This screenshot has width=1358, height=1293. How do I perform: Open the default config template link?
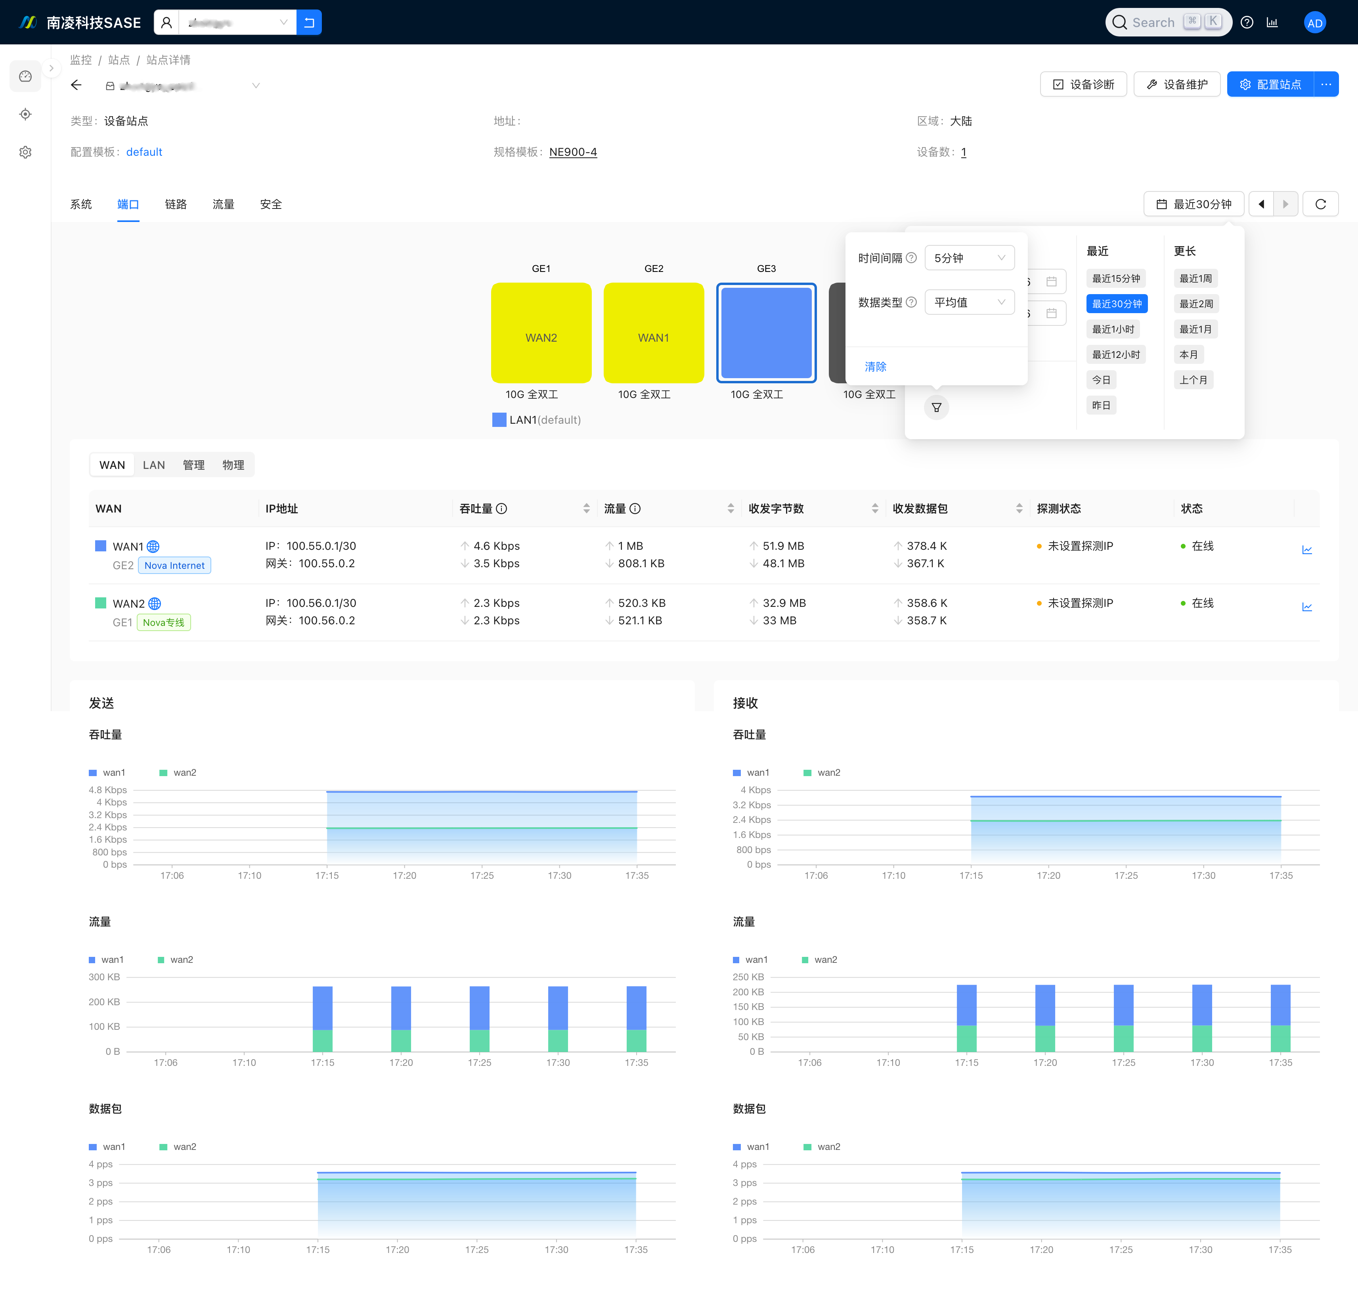point(144,152)
